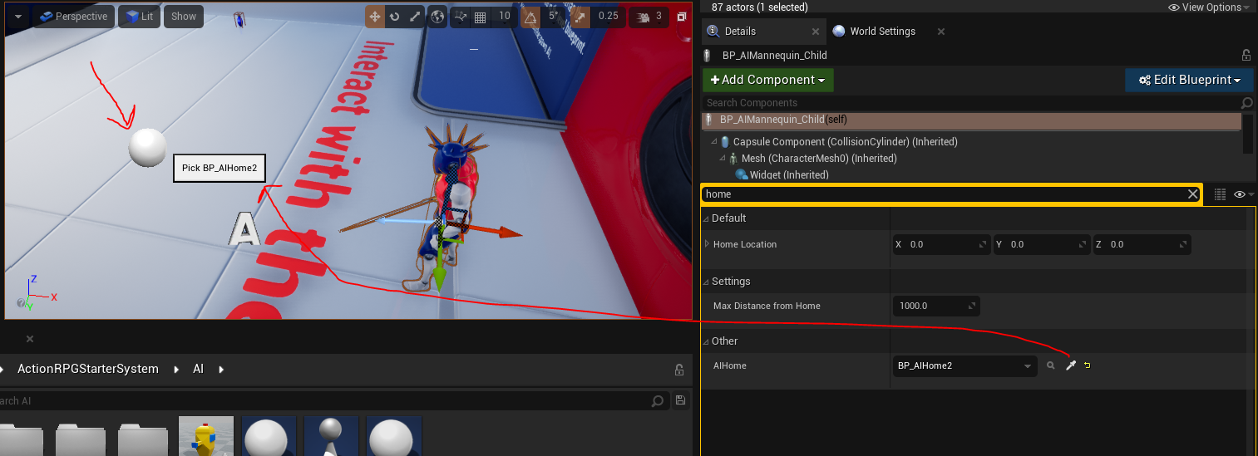Image resolution: width=1258 pixels, height=456 pixels.
Task: Select the translate (move) gizmo tool
Action: [x=375, y=17]
